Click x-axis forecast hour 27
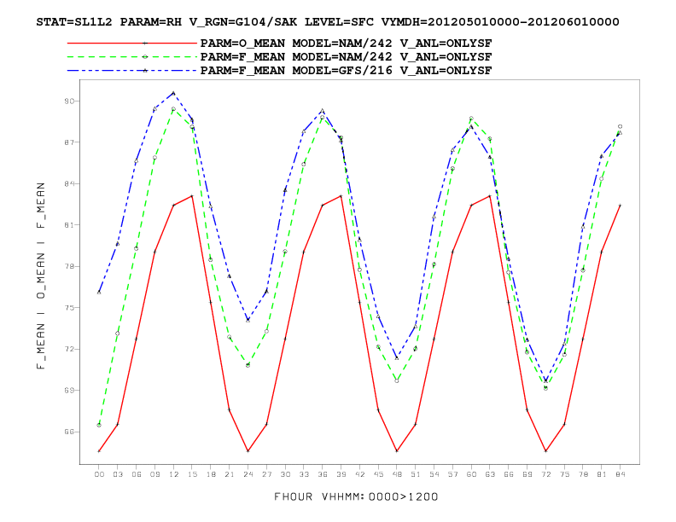This screenshot has height=522, width=676. [x=266, y=474]
